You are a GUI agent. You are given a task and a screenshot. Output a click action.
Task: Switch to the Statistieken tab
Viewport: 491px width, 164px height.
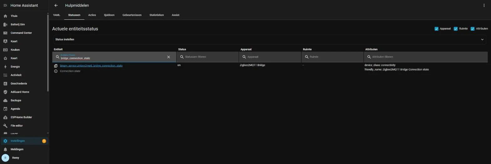(x=157, y=15)
